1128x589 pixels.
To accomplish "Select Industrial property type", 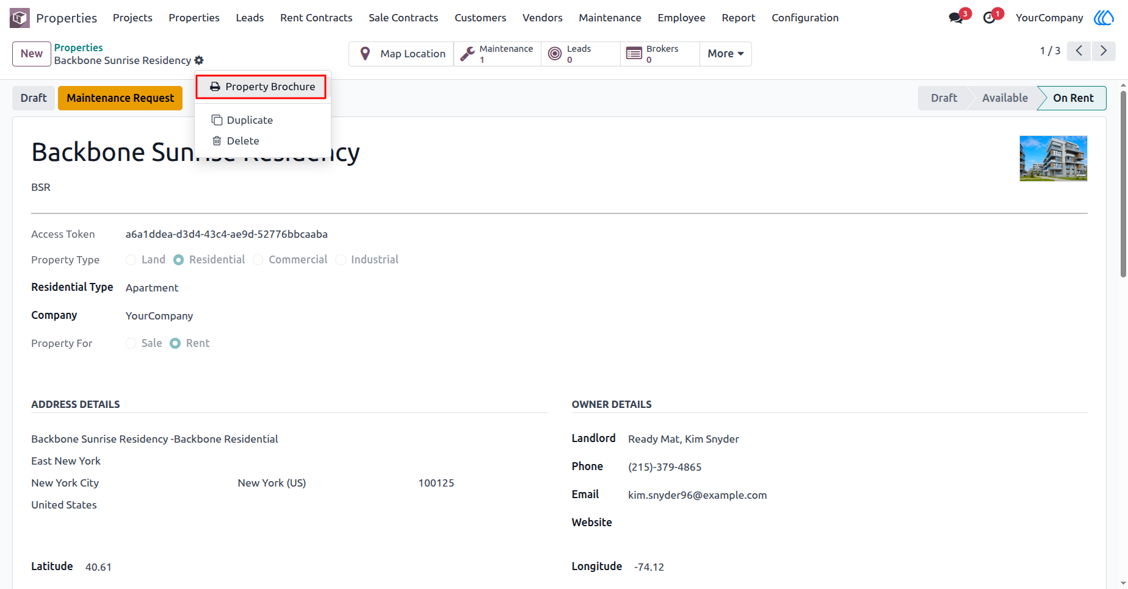I will pyautogui.click(x=341, y=260).
